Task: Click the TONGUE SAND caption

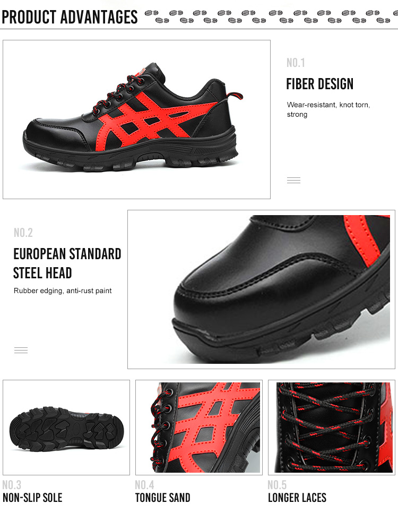Action: [x=162, y=498]
